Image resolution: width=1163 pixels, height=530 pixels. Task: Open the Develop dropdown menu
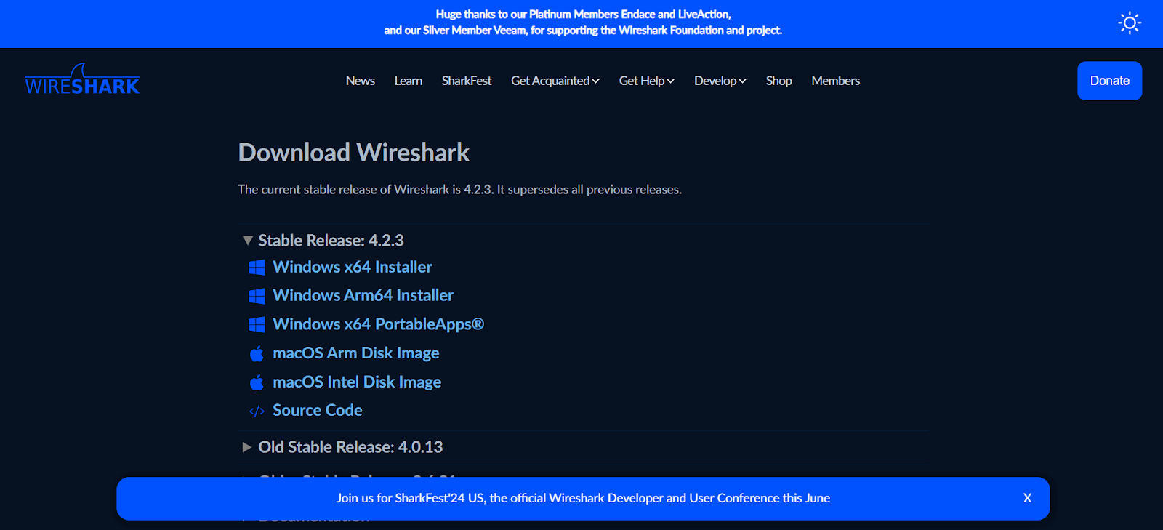(x=720, y=81)
